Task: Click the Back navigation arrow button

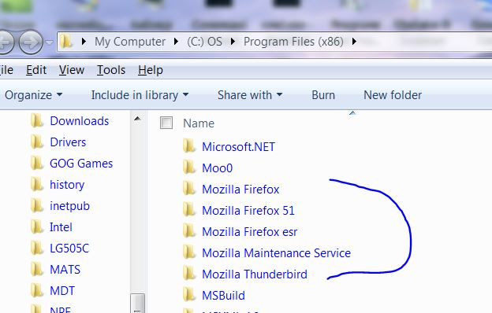Action: coord(6,42)
